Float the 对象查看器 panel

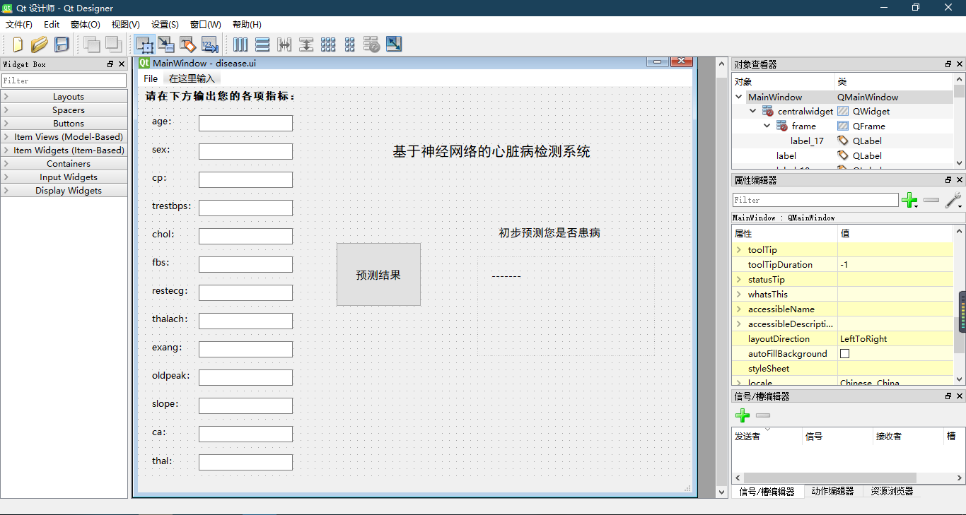click(948, 64)
